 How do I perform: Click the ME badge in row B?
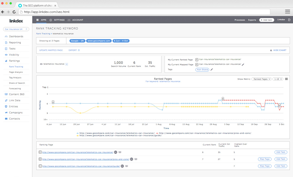131,159
